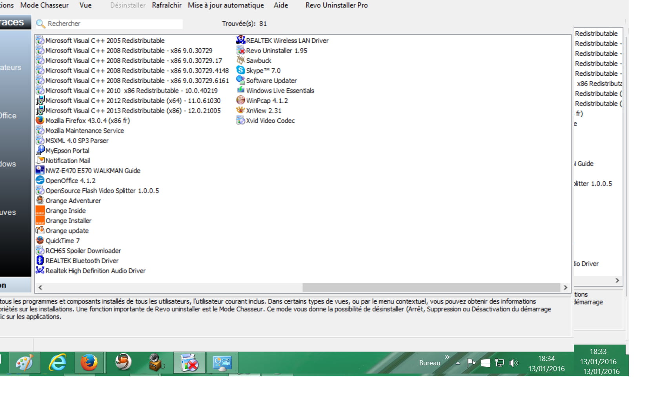Open the network tray icon

tap(499, 363)
